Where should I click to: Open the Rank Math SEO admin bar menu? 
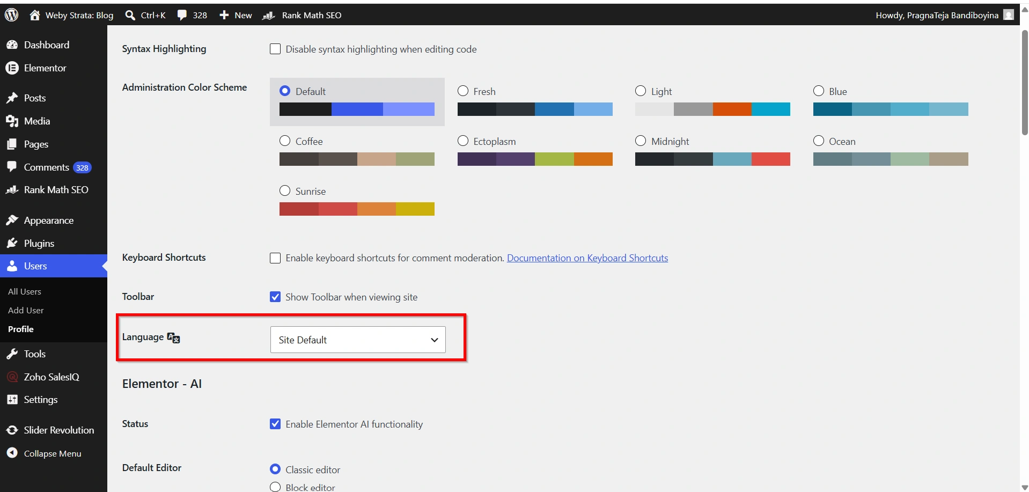coord(302,15)
